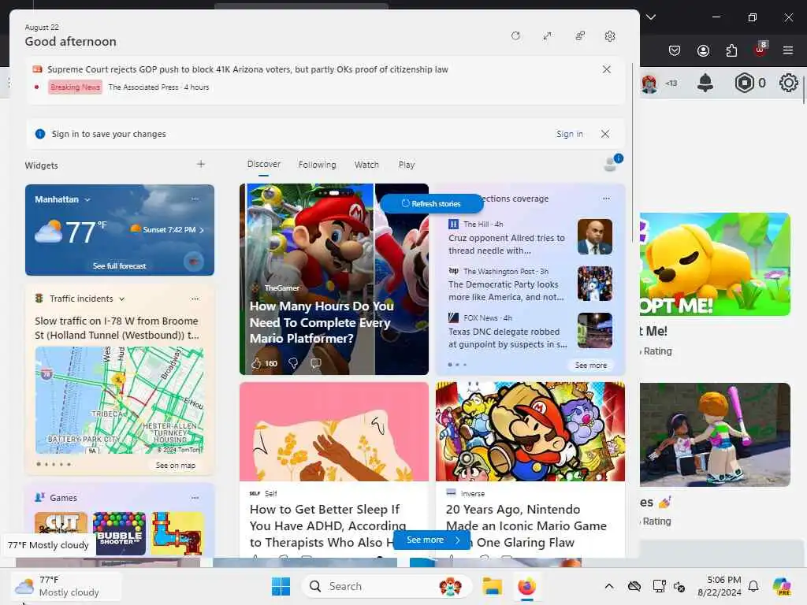807x605 pixels.
Task: Open widgets settings gear icon
Action: coord(610,36)
